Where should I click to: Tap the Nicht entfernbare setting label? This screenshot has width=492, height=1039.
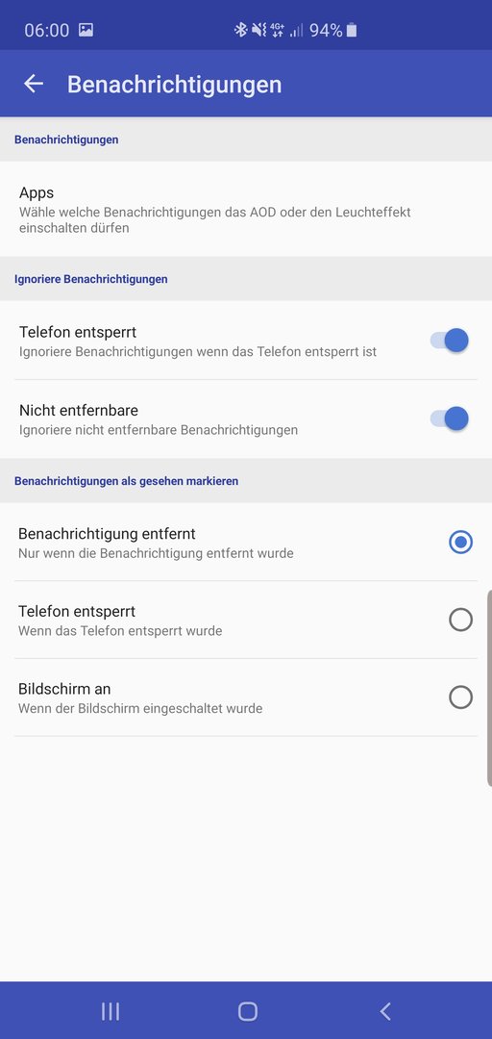pyautogui.click(x=79, y=410)
